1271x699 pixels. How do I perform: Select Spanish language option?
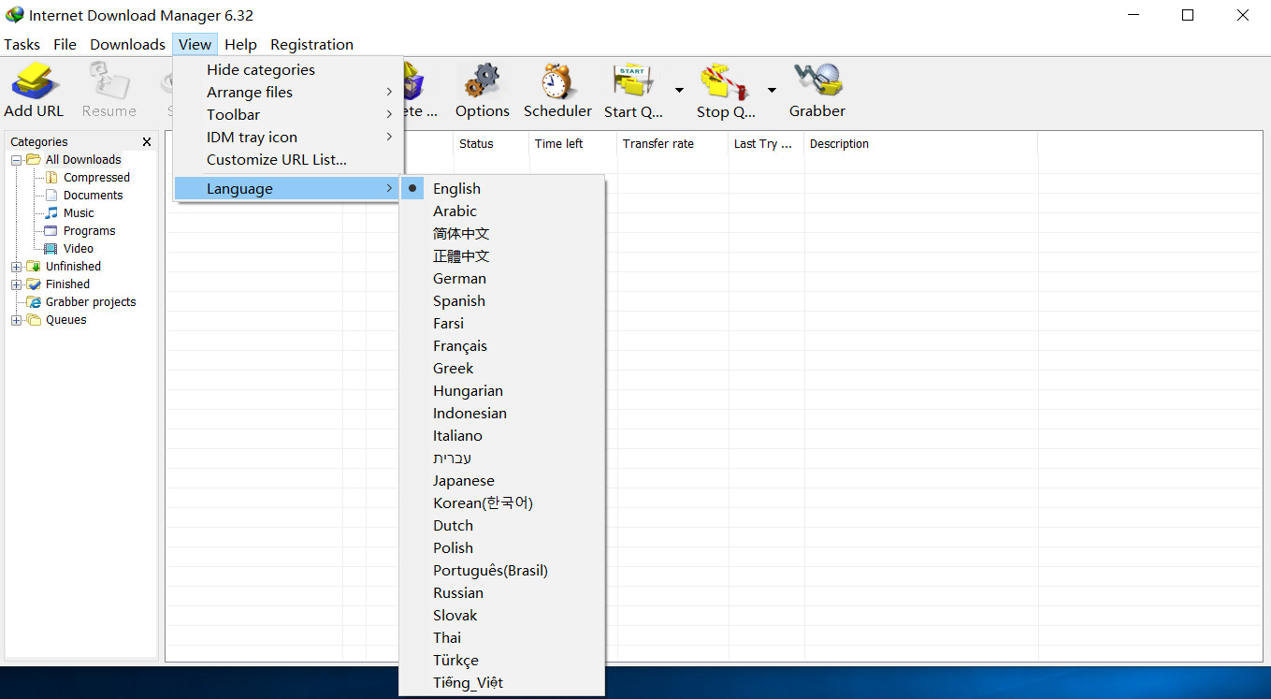502,300
